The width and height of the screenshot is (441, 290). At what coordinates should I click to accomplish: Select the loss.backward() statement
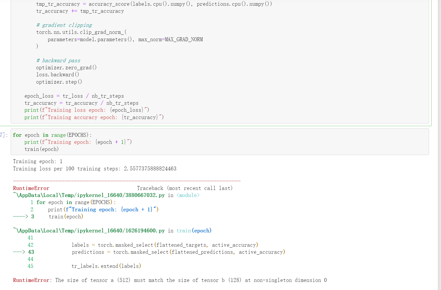tap(58, 74)
